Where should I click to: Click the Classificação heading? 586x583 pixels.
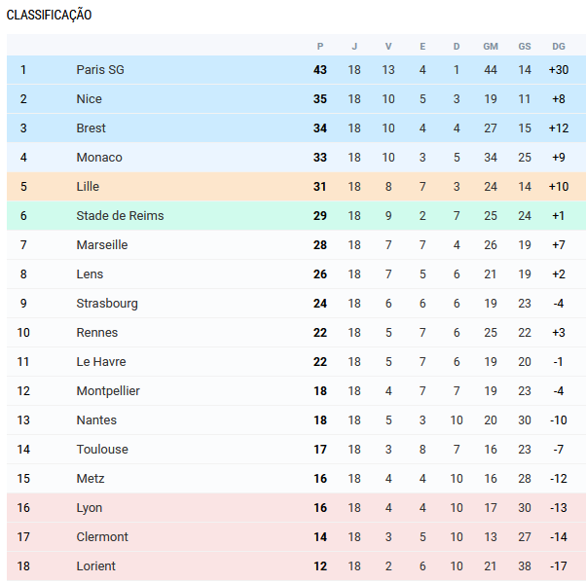click(50, 16)
